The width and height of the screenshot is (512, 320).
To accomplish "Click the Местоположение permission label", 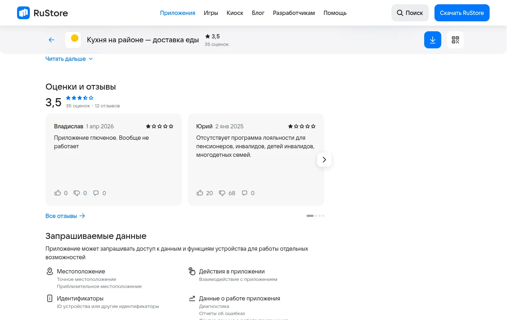I will click(81, 271).
